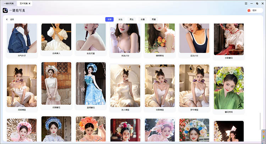Open the denim jacket 帅气牛仔 template
The image size is (266, 144).
[22, 38]
